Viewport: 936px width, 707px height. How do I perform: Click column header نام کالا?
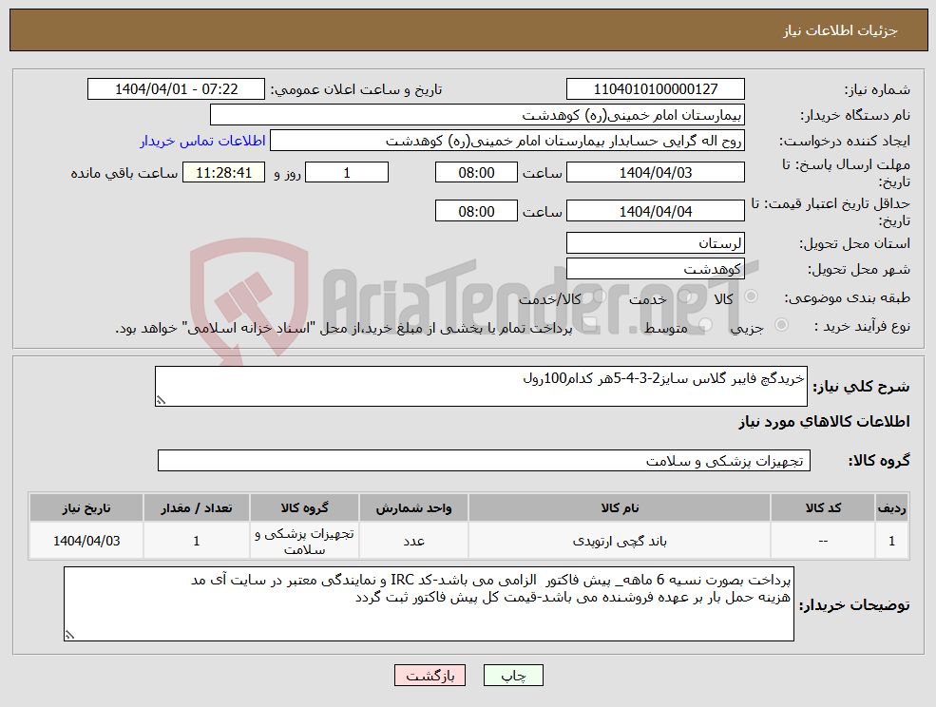(x=620, y=508)
